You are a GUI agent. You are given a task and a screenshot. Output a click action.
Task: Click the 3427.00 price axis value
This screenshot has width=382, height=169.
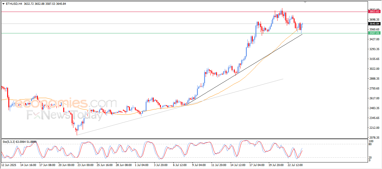374,39
